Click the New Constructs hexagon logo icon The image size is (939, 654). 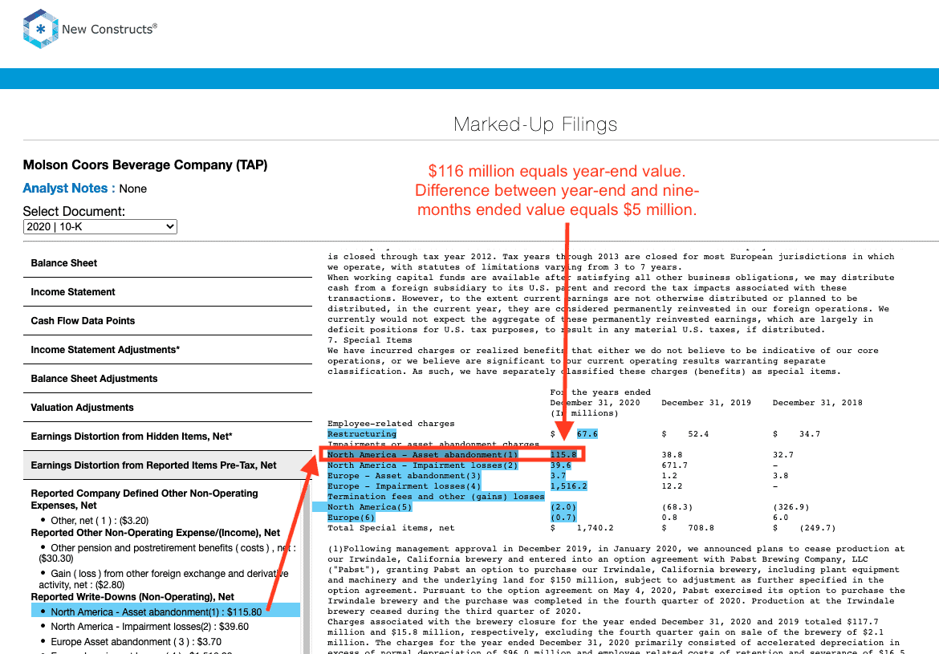40,29
